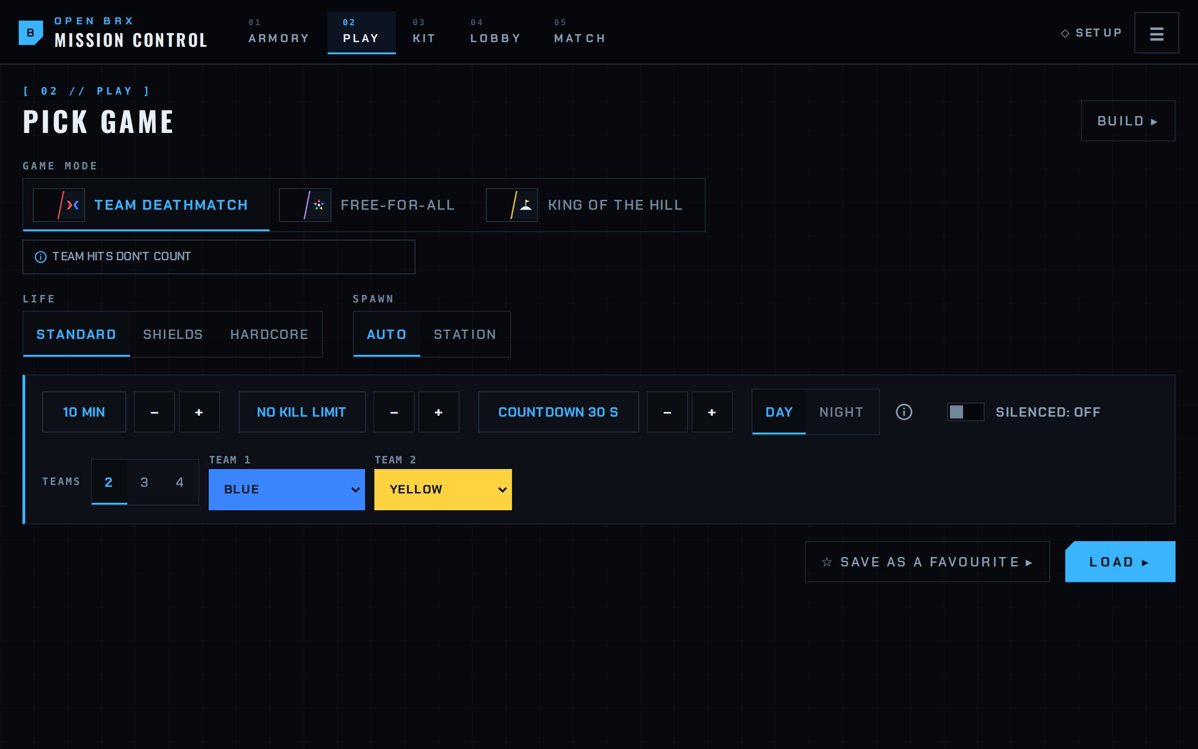Click the King of the Hill flag icon
Viewport: 1198px width, 749px height.
point(512,205)
